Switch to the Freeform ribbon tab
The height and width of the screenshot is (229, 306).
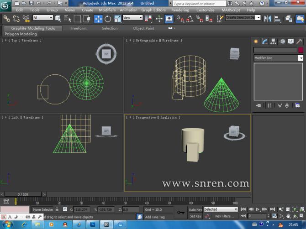pyautogui.click(x=78, y=28)
